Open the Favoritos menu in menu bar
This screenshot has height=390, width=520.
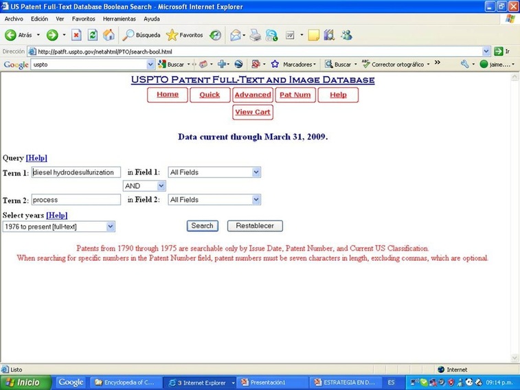coord(84,19)
